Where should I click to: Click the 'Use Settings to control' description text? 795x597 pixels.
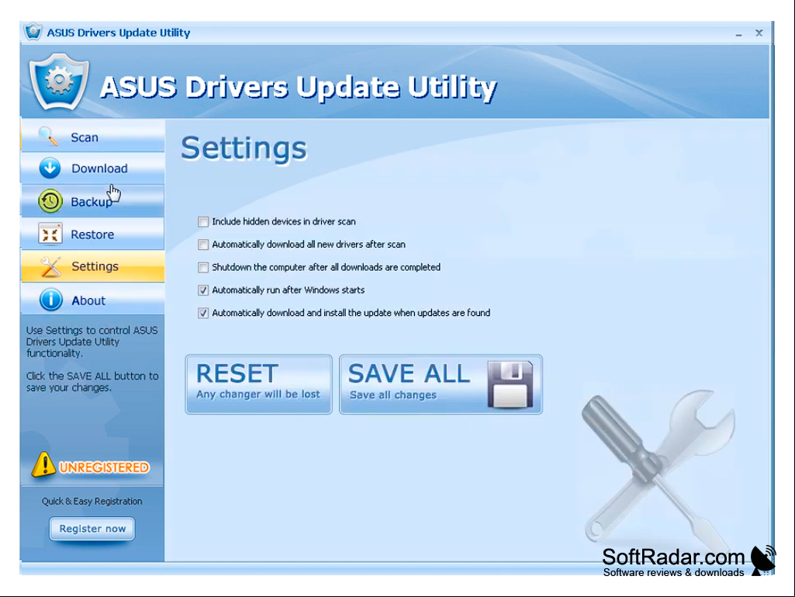click(92, 342)
